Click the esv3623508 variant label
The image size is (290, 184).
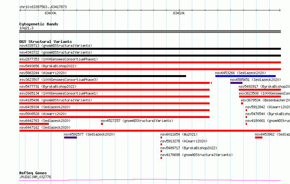(265, 93)
